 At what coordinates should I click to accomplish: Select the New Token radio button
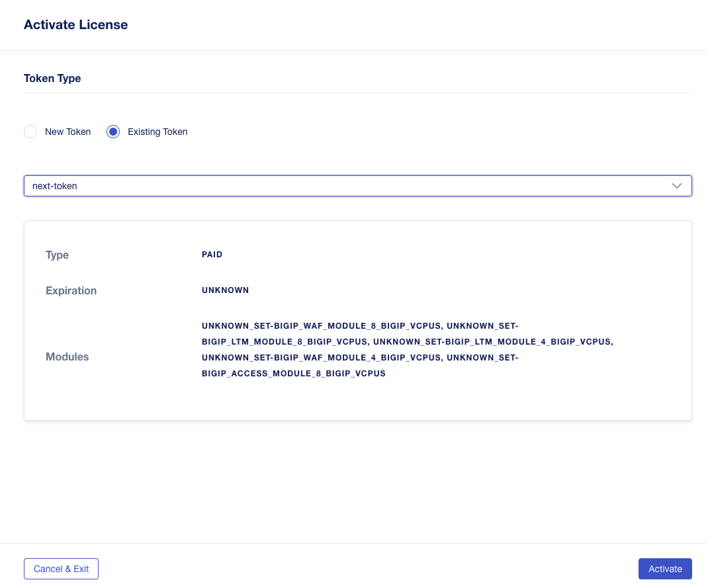pyautogui.click(x=30, y=132)
